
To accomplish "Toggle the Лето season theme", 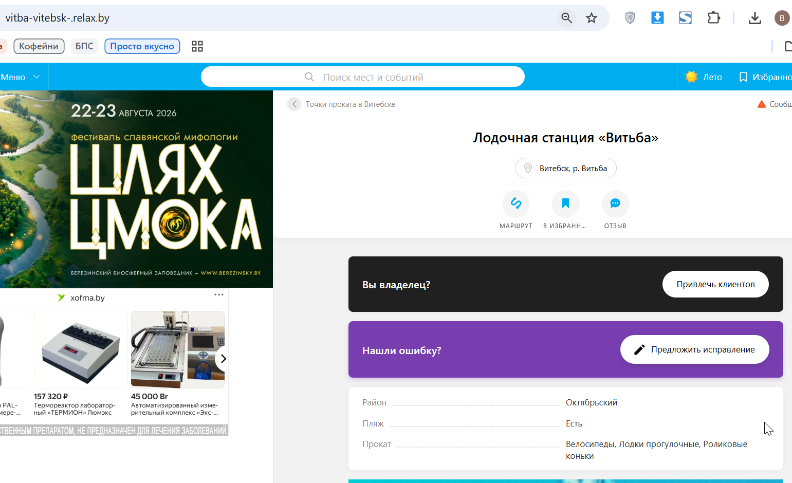I will click(703, 77).
